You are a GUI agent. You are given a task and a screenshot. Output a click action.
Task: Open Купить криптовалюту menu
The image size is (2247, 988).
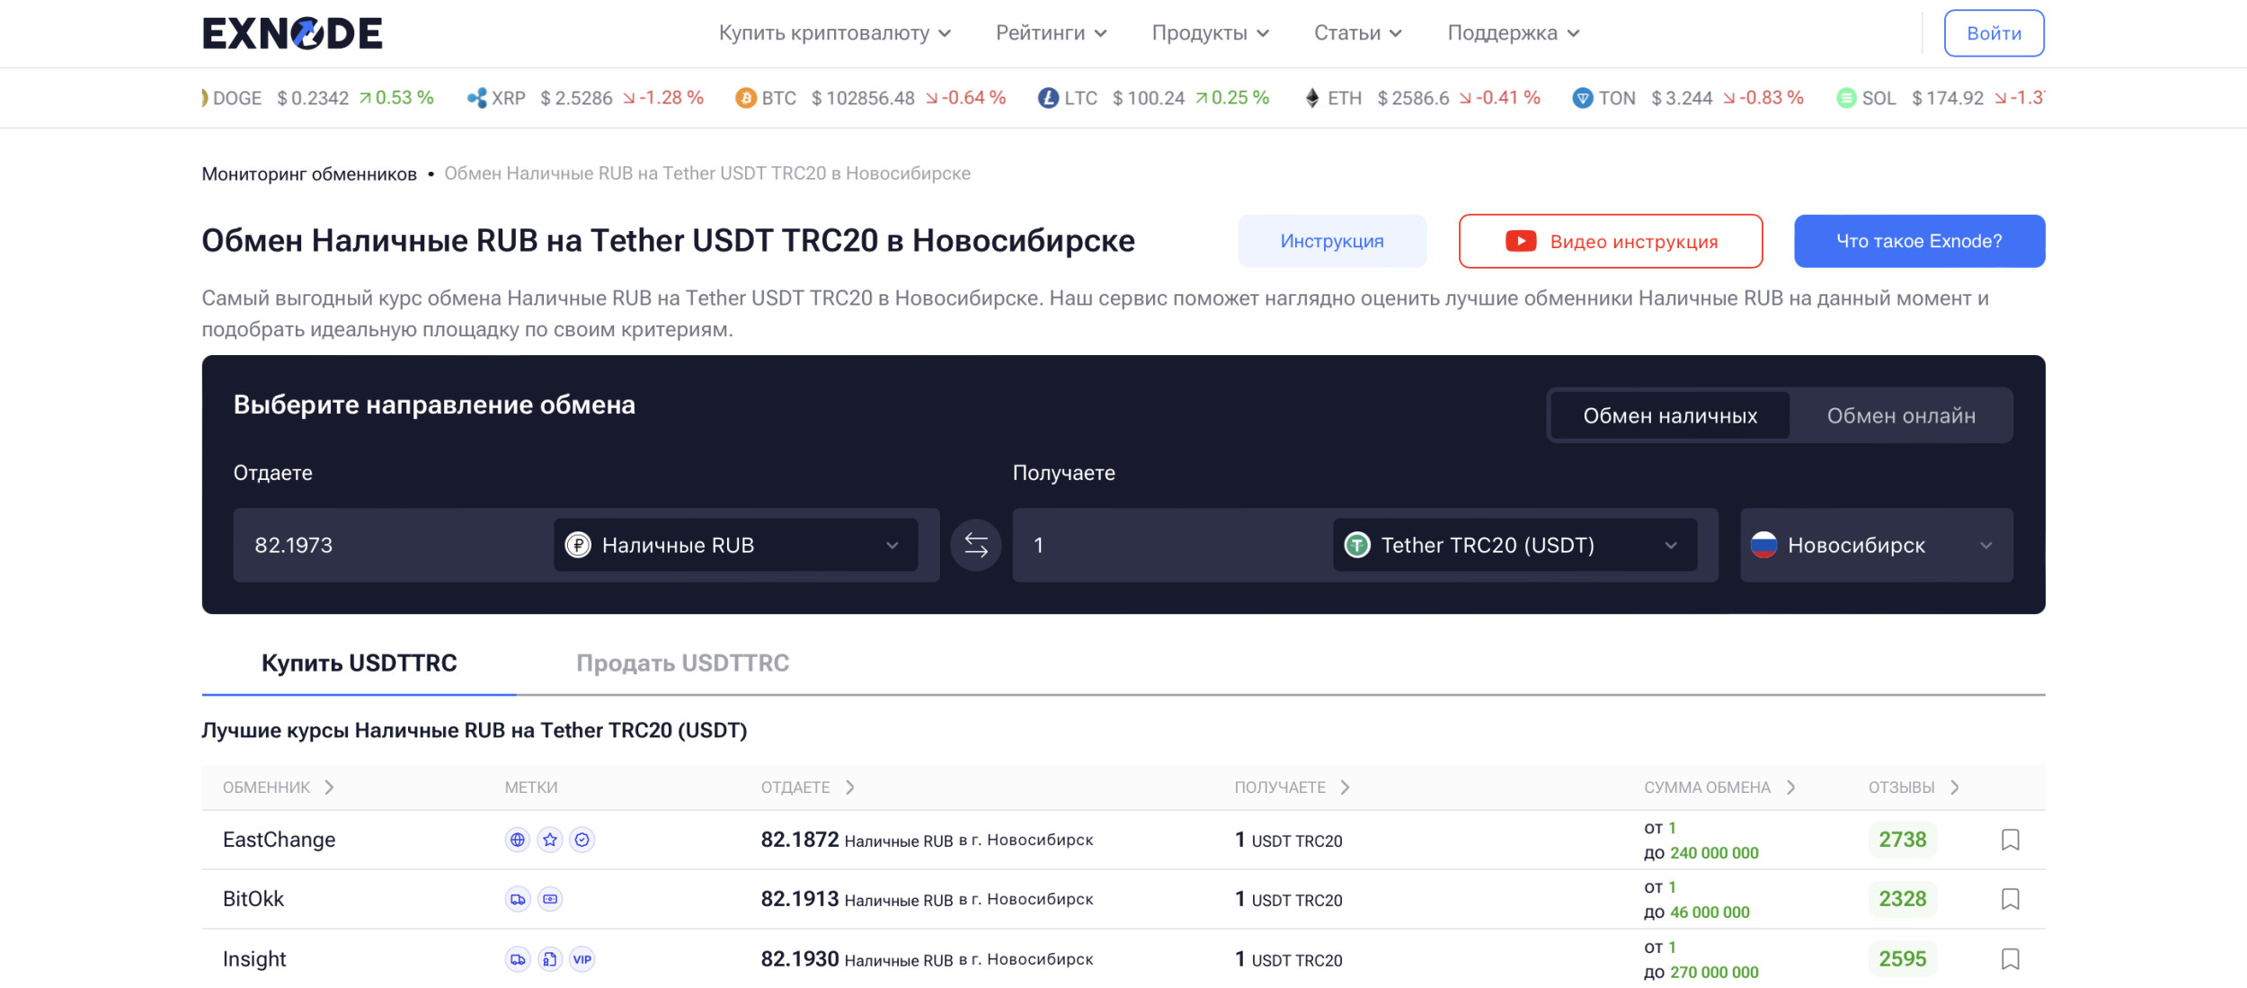click(x=834, y=33)
